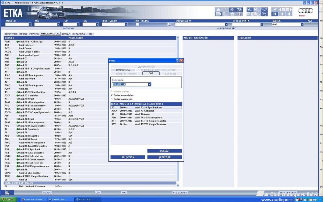Click the Referencia input field
The image size is (323, 202).
[130, 84]
